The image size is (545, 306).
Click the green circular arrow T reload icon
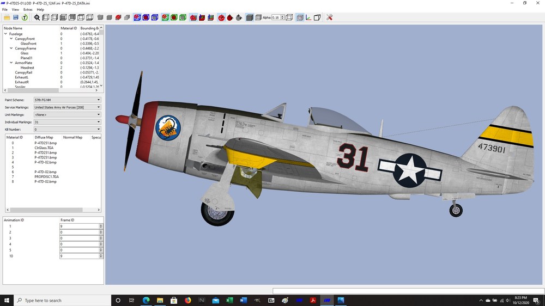(x=25, y=17)
